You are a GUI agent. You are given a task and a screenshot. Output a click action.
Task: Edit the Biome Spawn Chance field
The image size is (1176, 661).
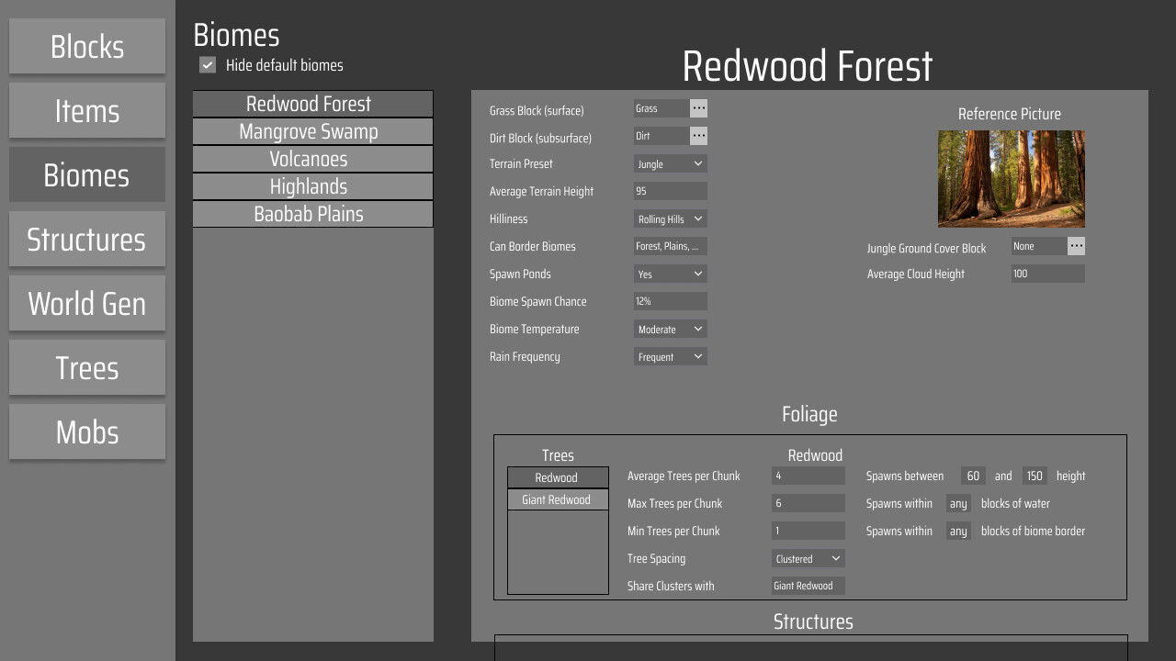[x=670, y=301]
